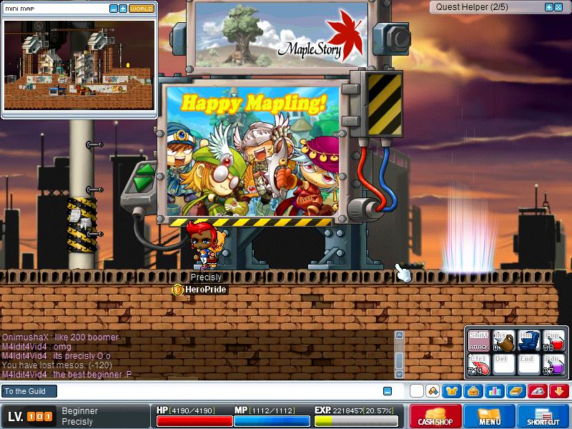
Task: Expand the Quest Helper panel
Action: coord(548,7)
